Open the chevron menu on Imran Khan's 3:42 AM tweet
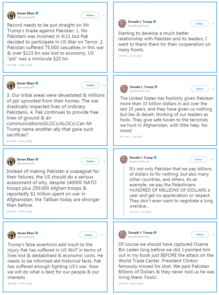219x295 pixels. click(104, 161)
